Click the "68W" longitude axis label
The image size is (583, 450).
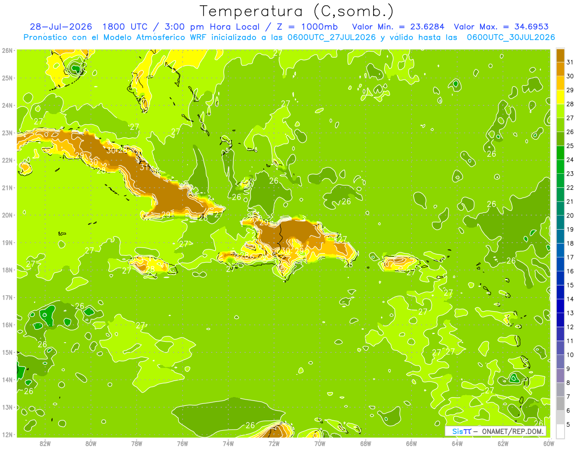(x=366, y=443)
